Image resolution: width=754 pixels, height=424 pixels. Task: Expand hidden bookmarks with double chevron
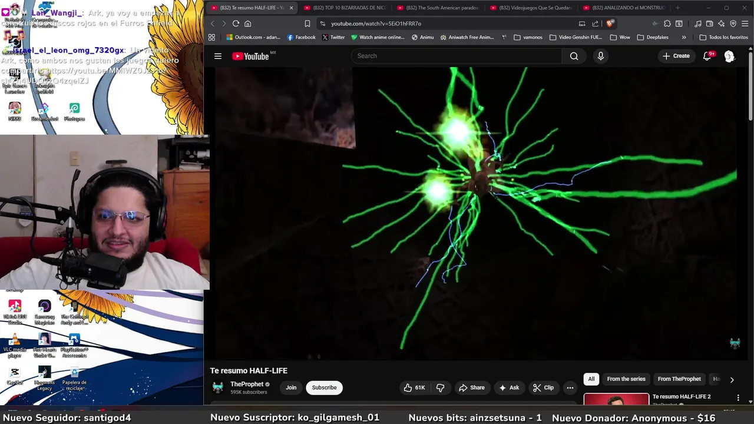(x=684, y=37)
